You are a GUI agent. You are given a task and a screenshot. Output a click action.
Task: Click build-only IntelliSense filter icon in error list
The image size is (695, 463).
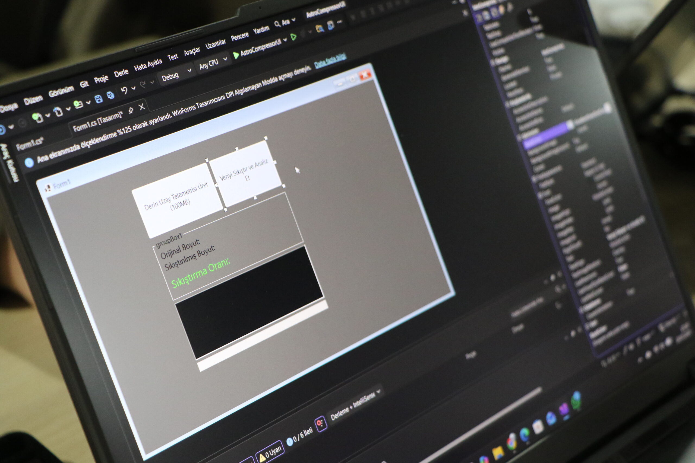pos(320,424)
